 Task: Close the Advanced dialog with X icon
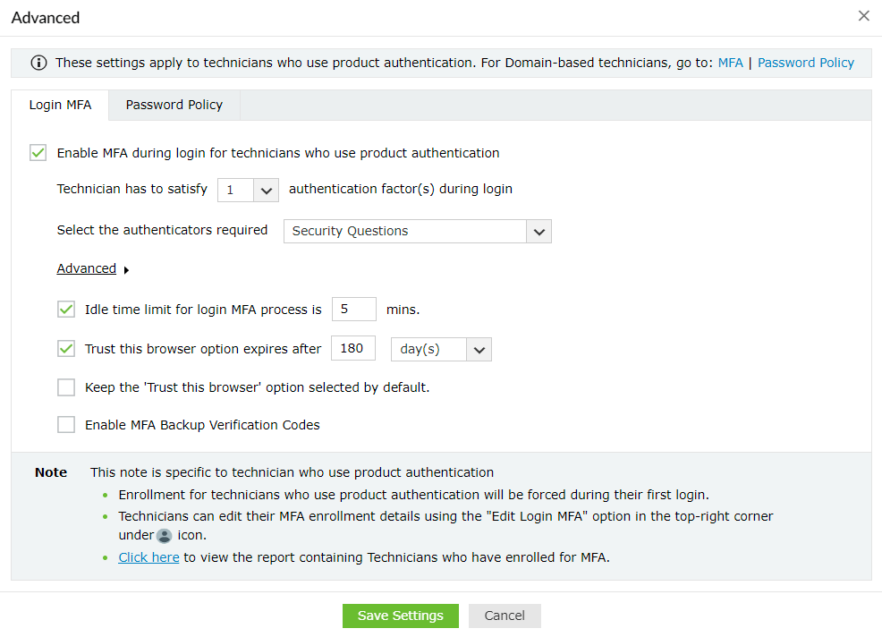click(x=863, y=16)
